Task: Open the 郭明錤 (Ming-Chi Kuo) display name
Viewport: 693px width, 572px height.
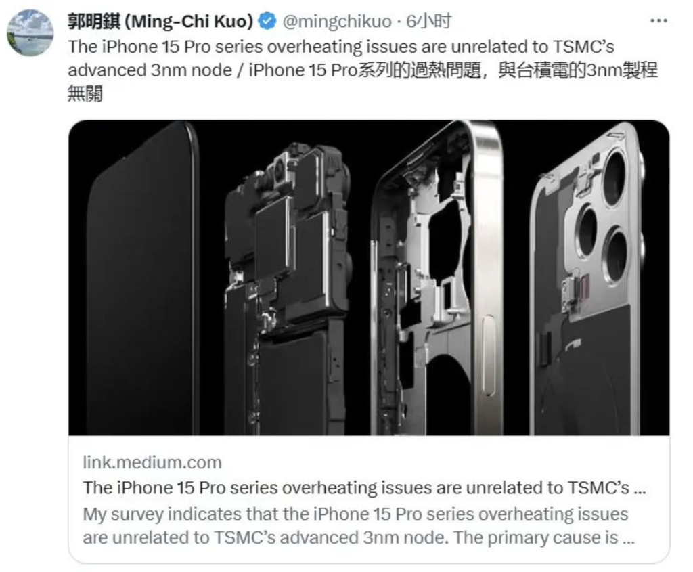Action: coord(160,21)
